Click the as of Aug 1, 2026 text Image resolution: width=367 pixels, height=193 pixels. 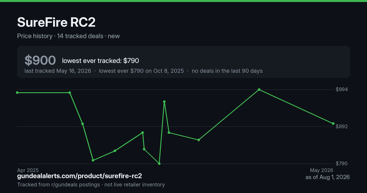328,177
